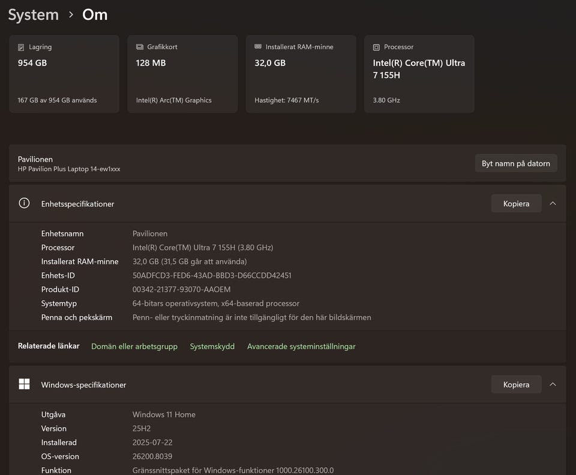Click the Lagring storage icon

pyautogui.click(x=22, y=47)
